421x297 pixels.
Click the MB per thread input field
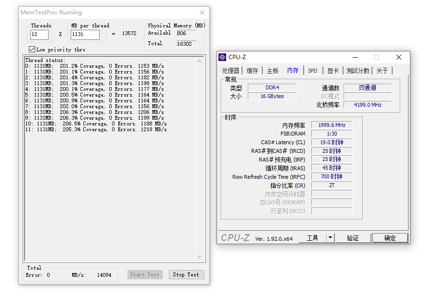[85, 35]
